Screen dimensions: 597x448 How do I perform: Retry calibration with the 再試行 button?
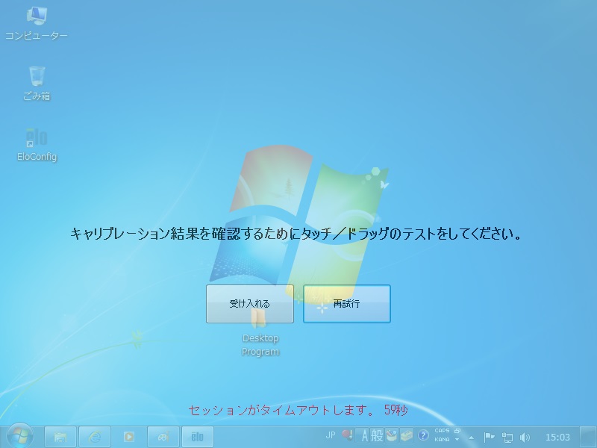click(347, 304)
